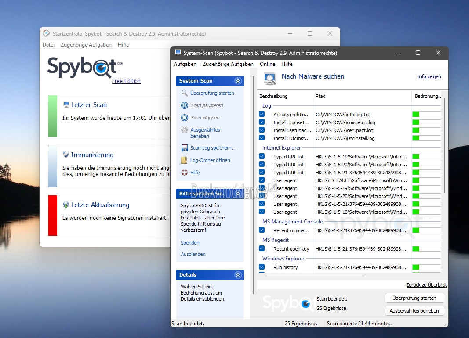Click the monitor-with-magnifier icon beside Nach Malware suchen

coord(270,79)
